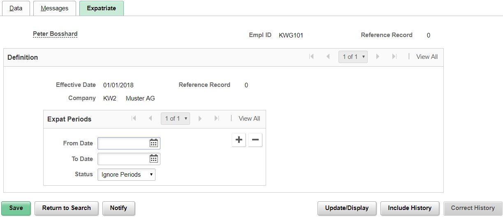This screenshot has width=503, height=217.
Task: Click Include History button
Action: click(410, 208)
